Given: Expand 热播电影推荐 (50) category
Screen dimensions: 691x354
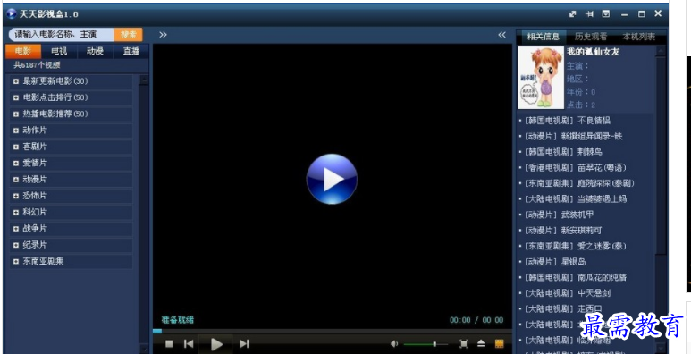Looking at the screenshot, I should (71, 114).
